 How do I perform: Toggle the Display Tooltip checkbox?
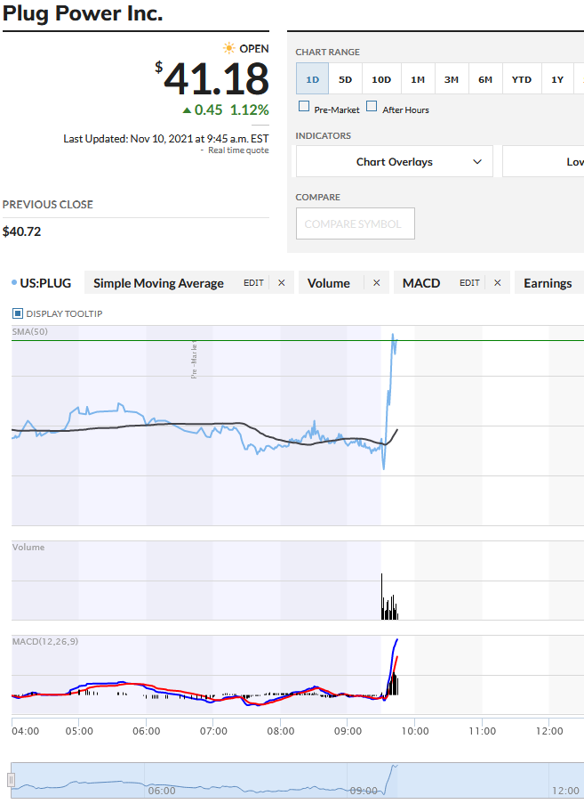tap(18, 313)
